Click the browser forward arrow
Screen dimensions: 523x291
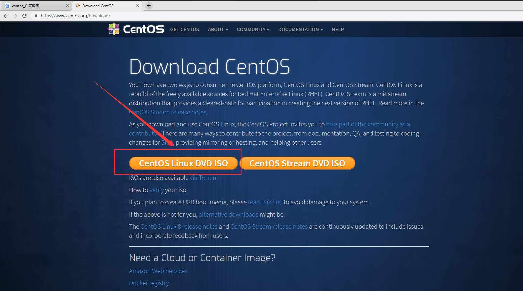[x=15, y=16]
